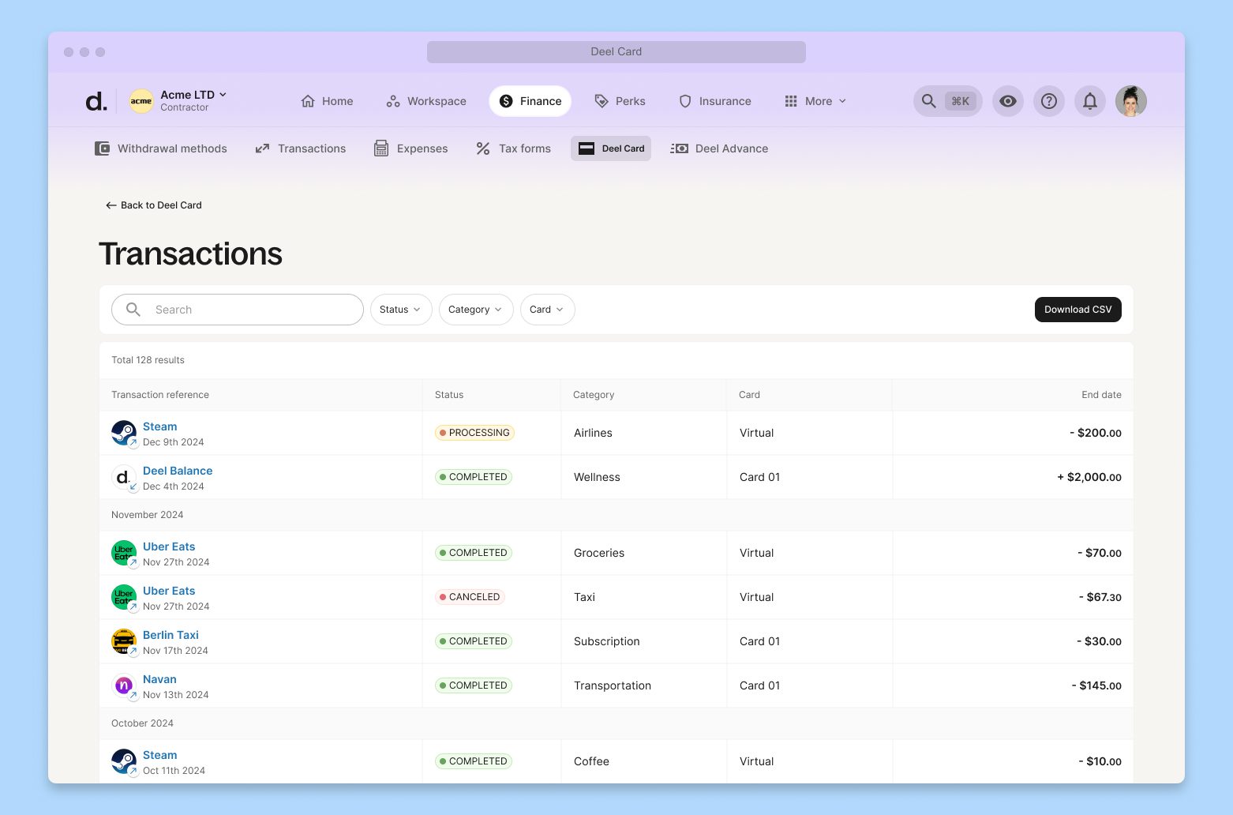Switch to the Expenses tab
Image resolution: width=1233 pixels, height=815 pixels.
pos(410,148)
